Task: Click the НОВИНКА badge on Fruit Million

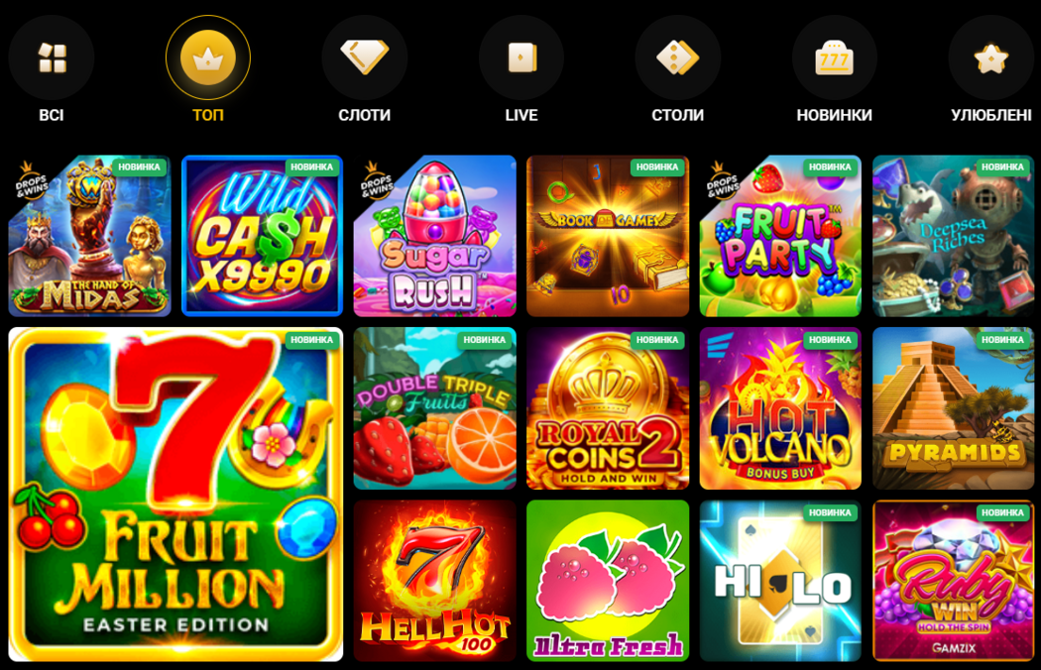Action: click(312, 339)
